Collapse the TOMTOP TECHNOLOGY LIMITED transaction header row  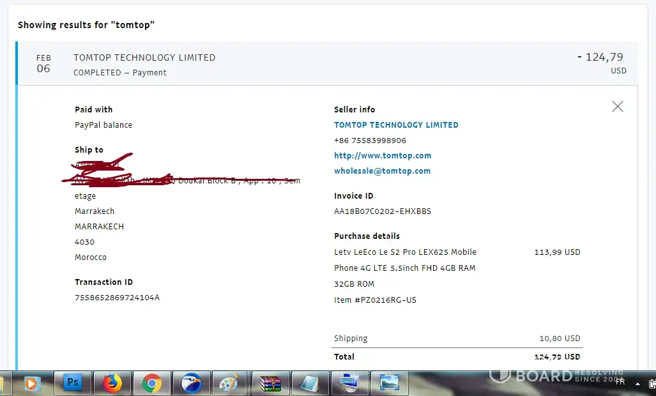coord(327,64)
